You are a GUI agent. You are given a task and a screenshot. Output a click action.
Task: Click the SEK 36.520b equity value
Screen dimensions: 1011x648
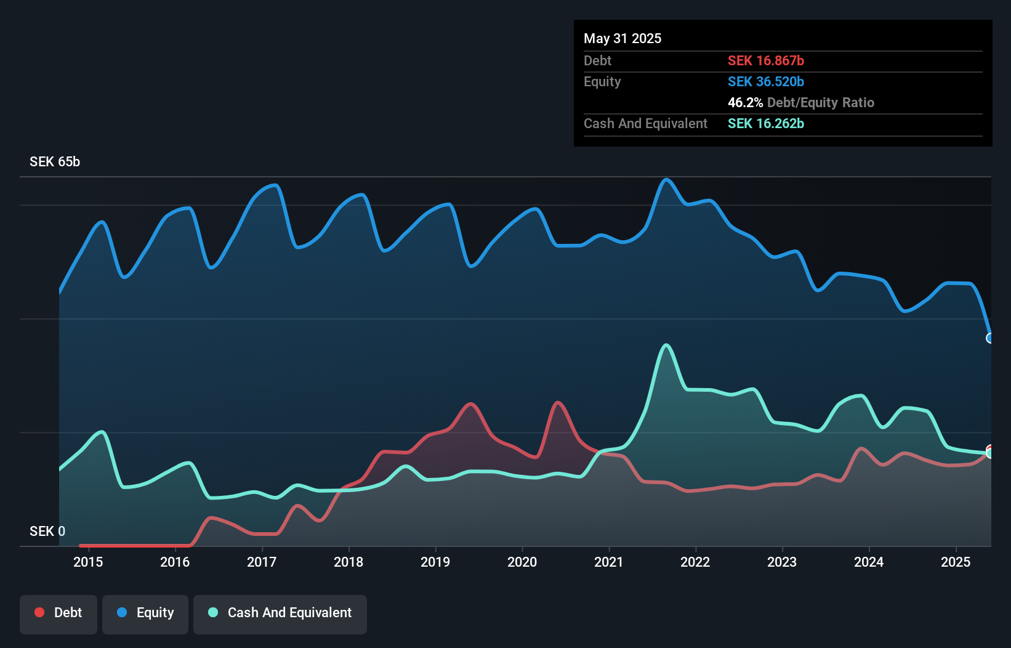[765, 81]
